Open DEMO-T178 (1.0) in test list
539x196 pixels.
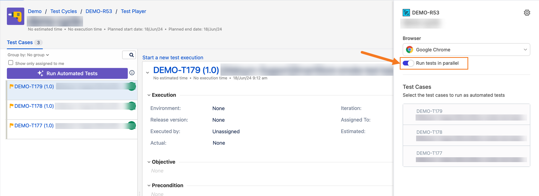[34, 106]
